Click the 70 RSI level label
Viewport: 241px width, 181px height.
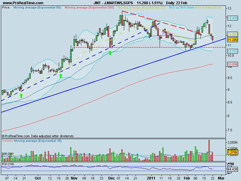pos(230,166)
